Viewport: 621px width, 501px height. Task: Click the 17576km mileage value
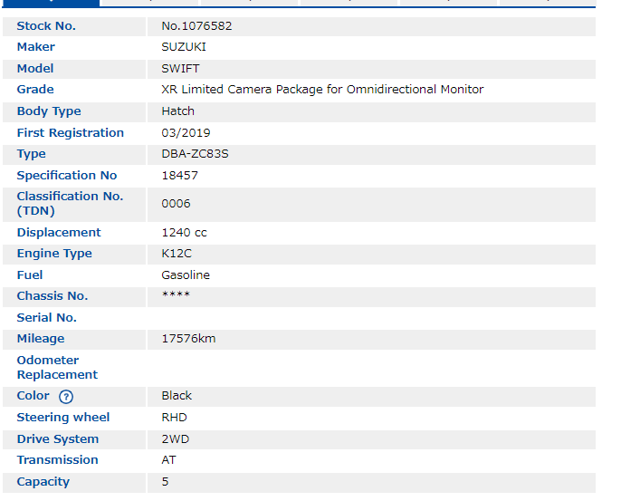coord(188,339)
